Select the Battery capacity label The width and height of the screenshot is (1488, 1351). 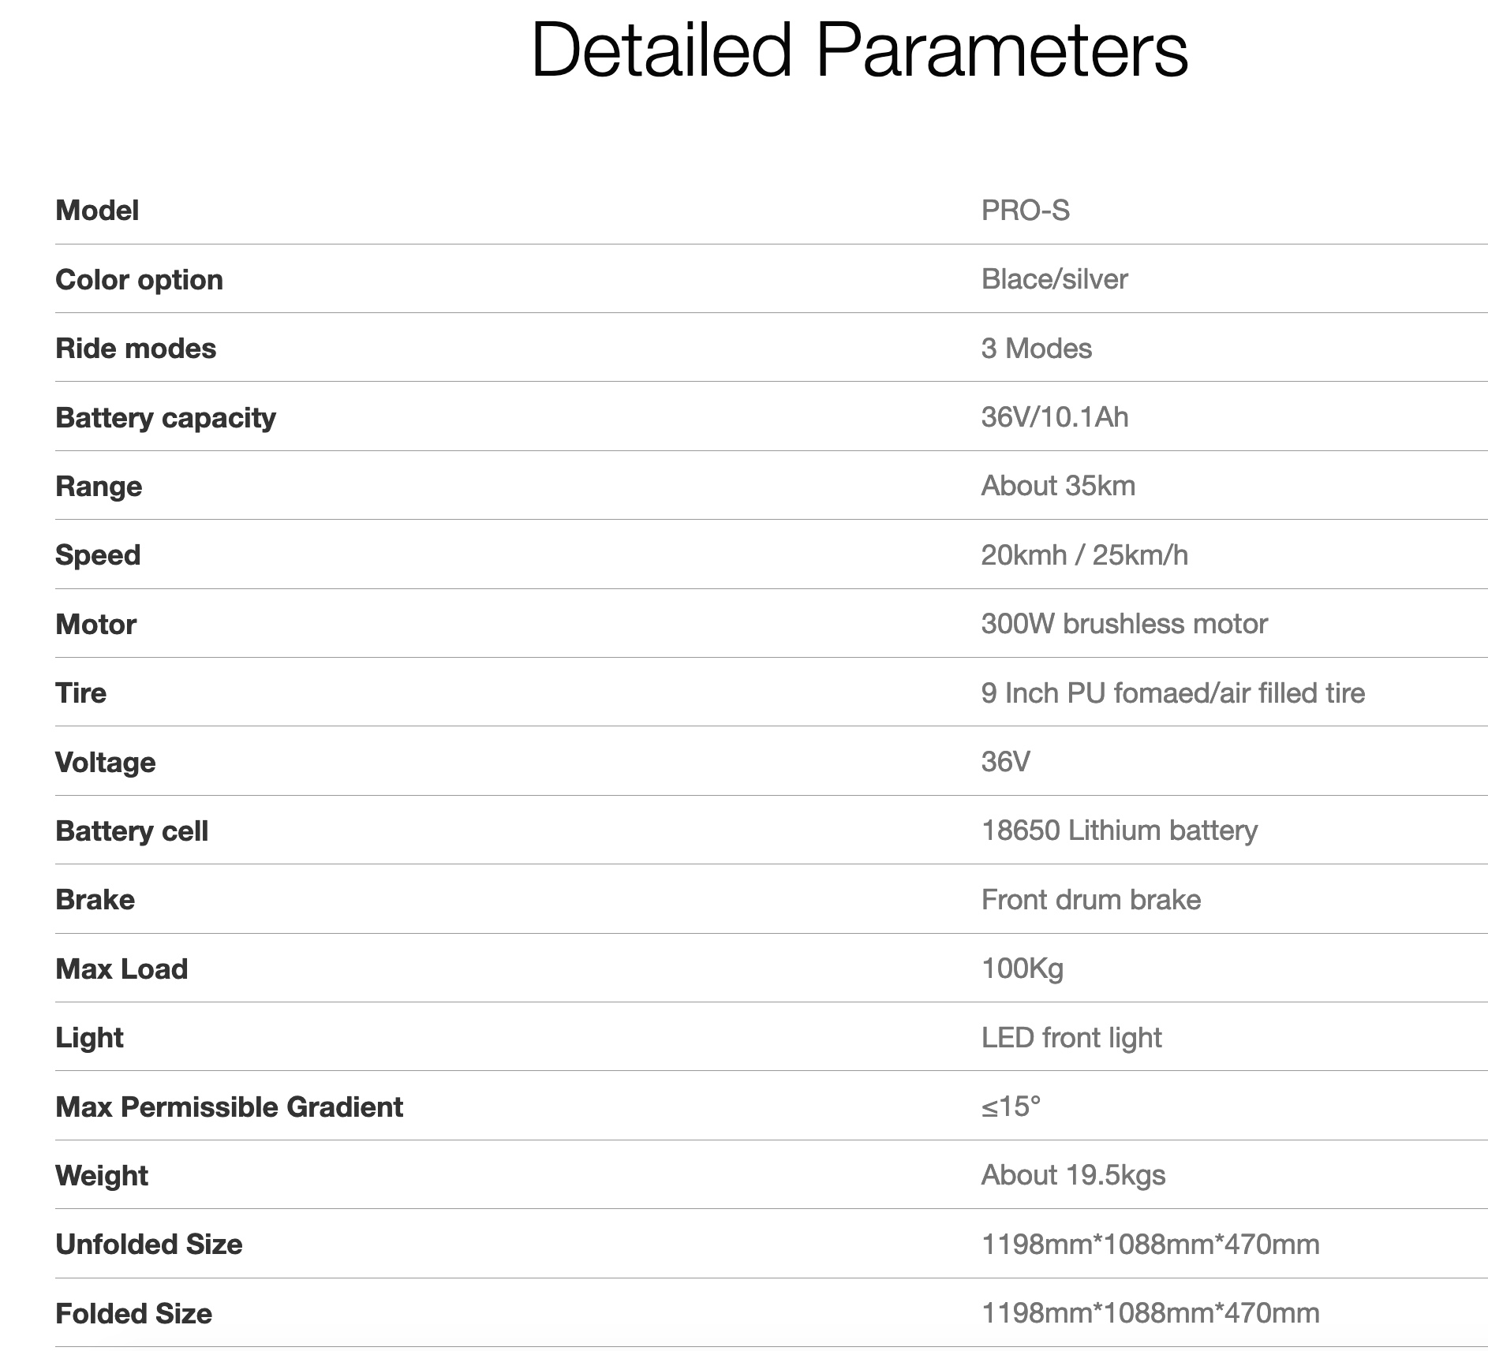click(x=166, y=417)
